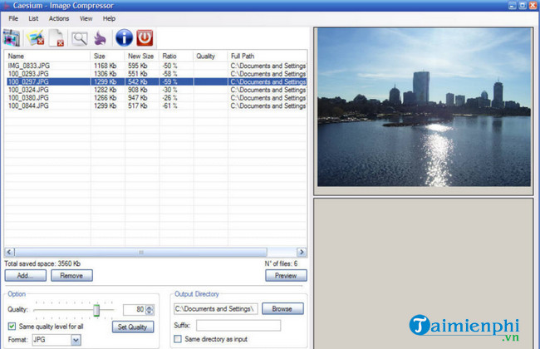This screenshot has height=349, width=540.
Task: Minimize the Caesium window
Action: [513, 5]
